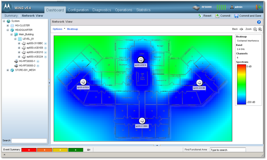Collapse the left tree panel handle

click(49, 83)
